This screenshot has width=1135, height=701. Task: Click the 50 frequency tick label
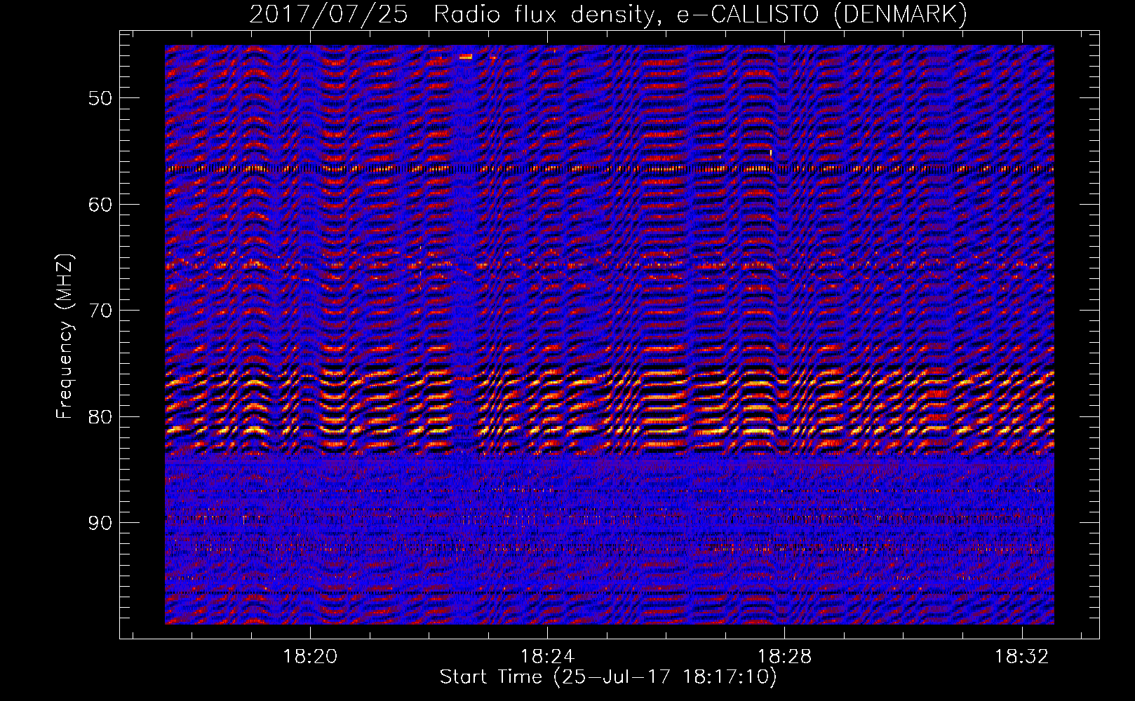(x=100, y=97)
